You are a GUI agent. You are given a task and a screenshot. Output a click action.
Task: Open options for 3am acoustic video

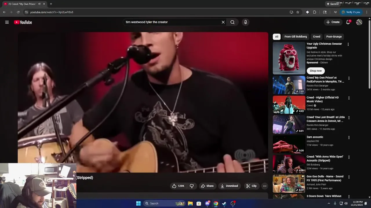(x=349, y=138)
